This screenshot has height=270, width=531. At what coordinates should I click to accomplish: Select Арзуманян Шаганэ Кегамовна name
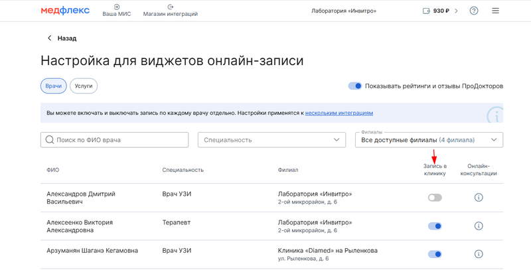click(x=92, y=251)
